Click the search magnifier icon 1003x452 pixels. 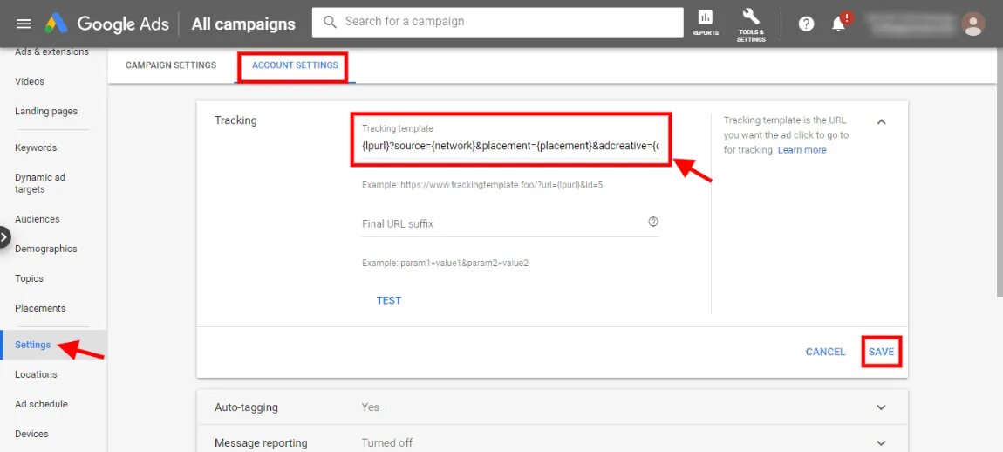[x=330, y=22]
